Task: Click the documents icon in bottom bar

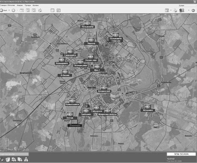Action: [x=20, y=159]
